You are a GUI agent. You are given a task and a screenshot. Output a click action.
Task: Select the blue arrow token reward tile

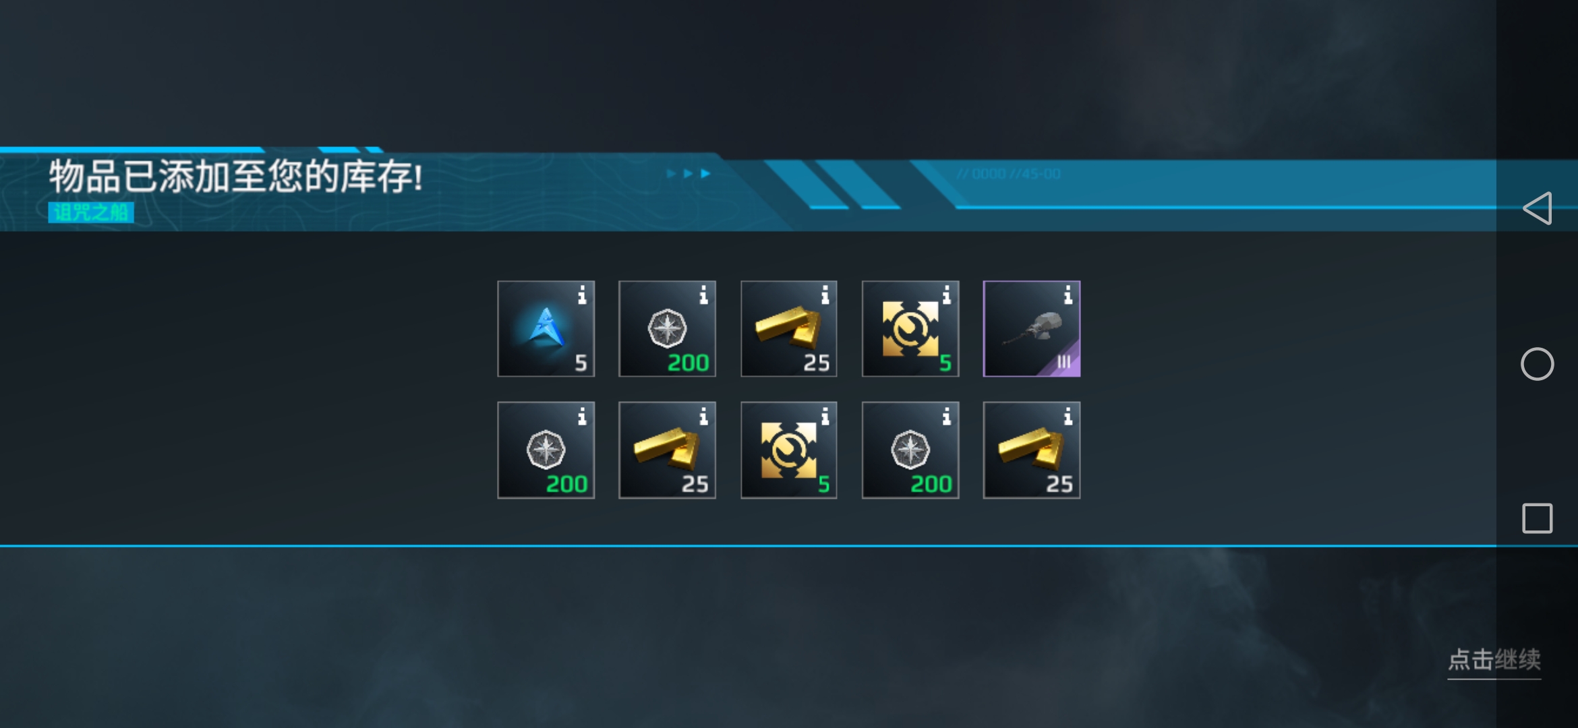(546, 329)
